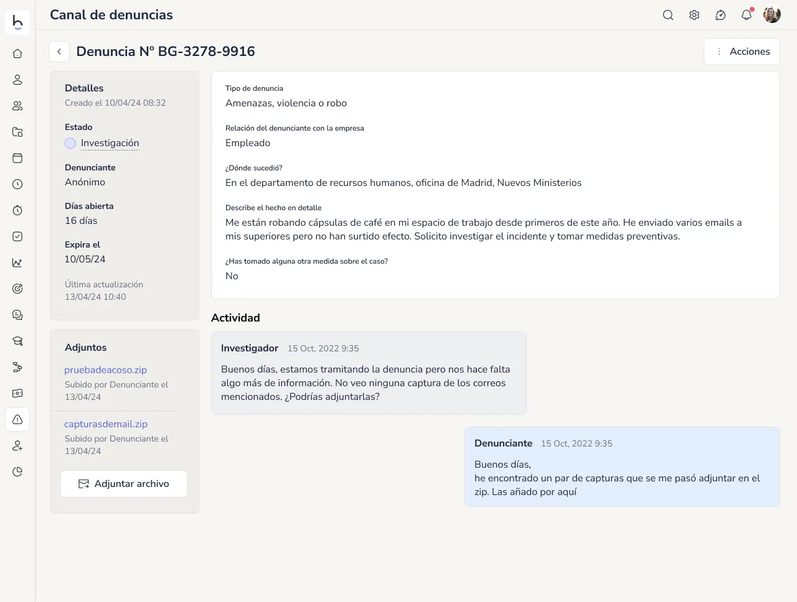Click the search magnifier icon

668,15
